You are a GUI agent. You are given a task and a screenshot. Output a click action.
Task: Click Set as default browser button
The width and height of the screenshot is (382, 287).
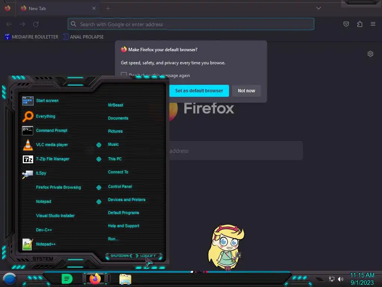(199, 91)
